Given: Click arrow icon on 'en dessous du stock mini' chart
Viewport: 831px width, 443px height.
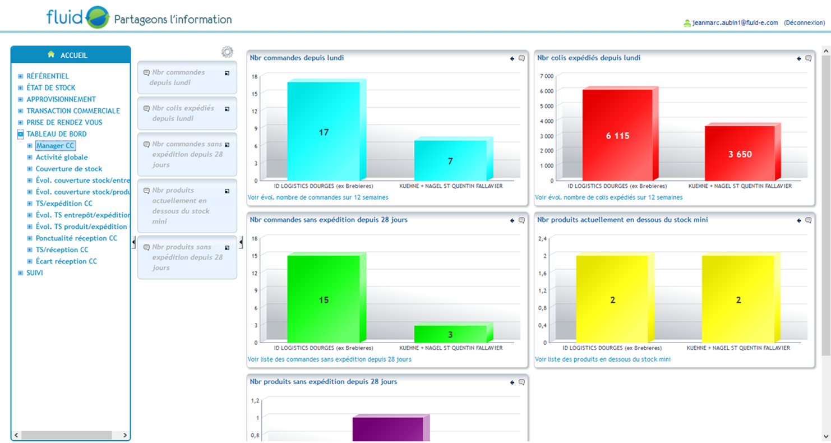Looking at the screenshot, I should (800, 220).
